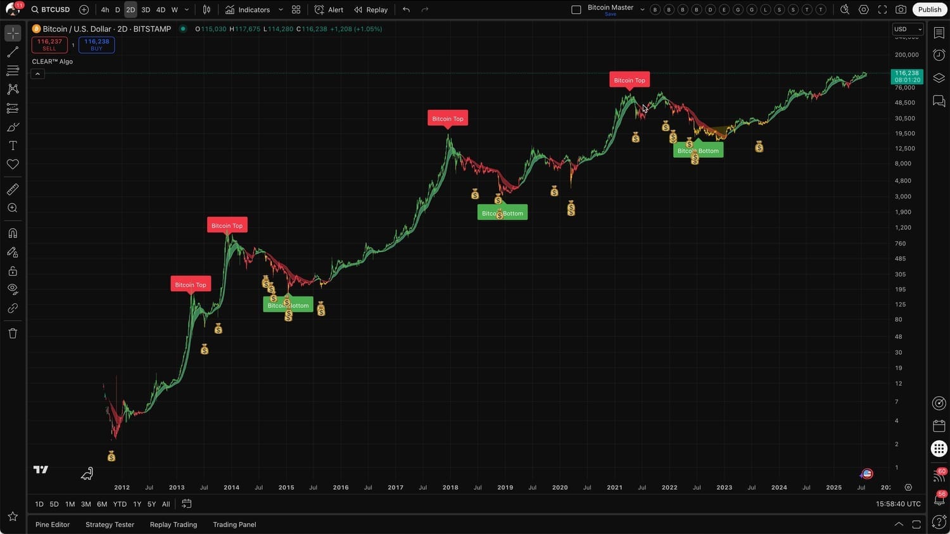The height and width of the screenshot is (534, 950).
Task: Open the Trading Panel tab
Action: (234, 524)
